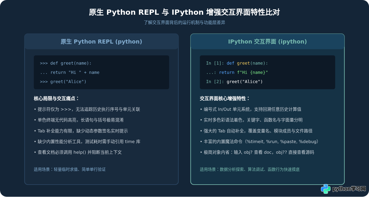Screen dimensions: 369x197
Task: Select the '原生 Python REPL (python)' card header
Action: (101, 42)
